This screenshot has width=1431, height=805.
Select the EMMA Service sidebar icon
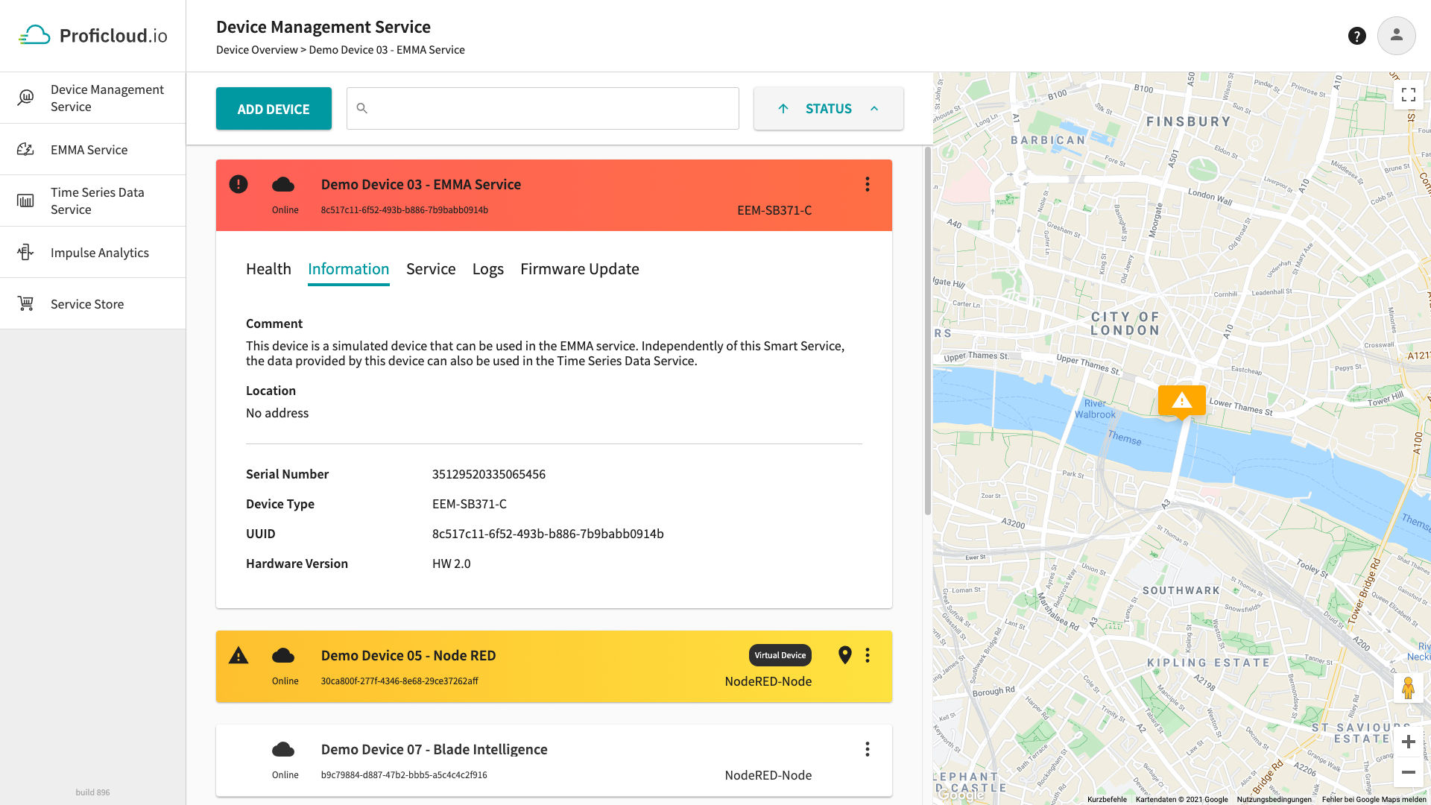click(x=25, y=149)
